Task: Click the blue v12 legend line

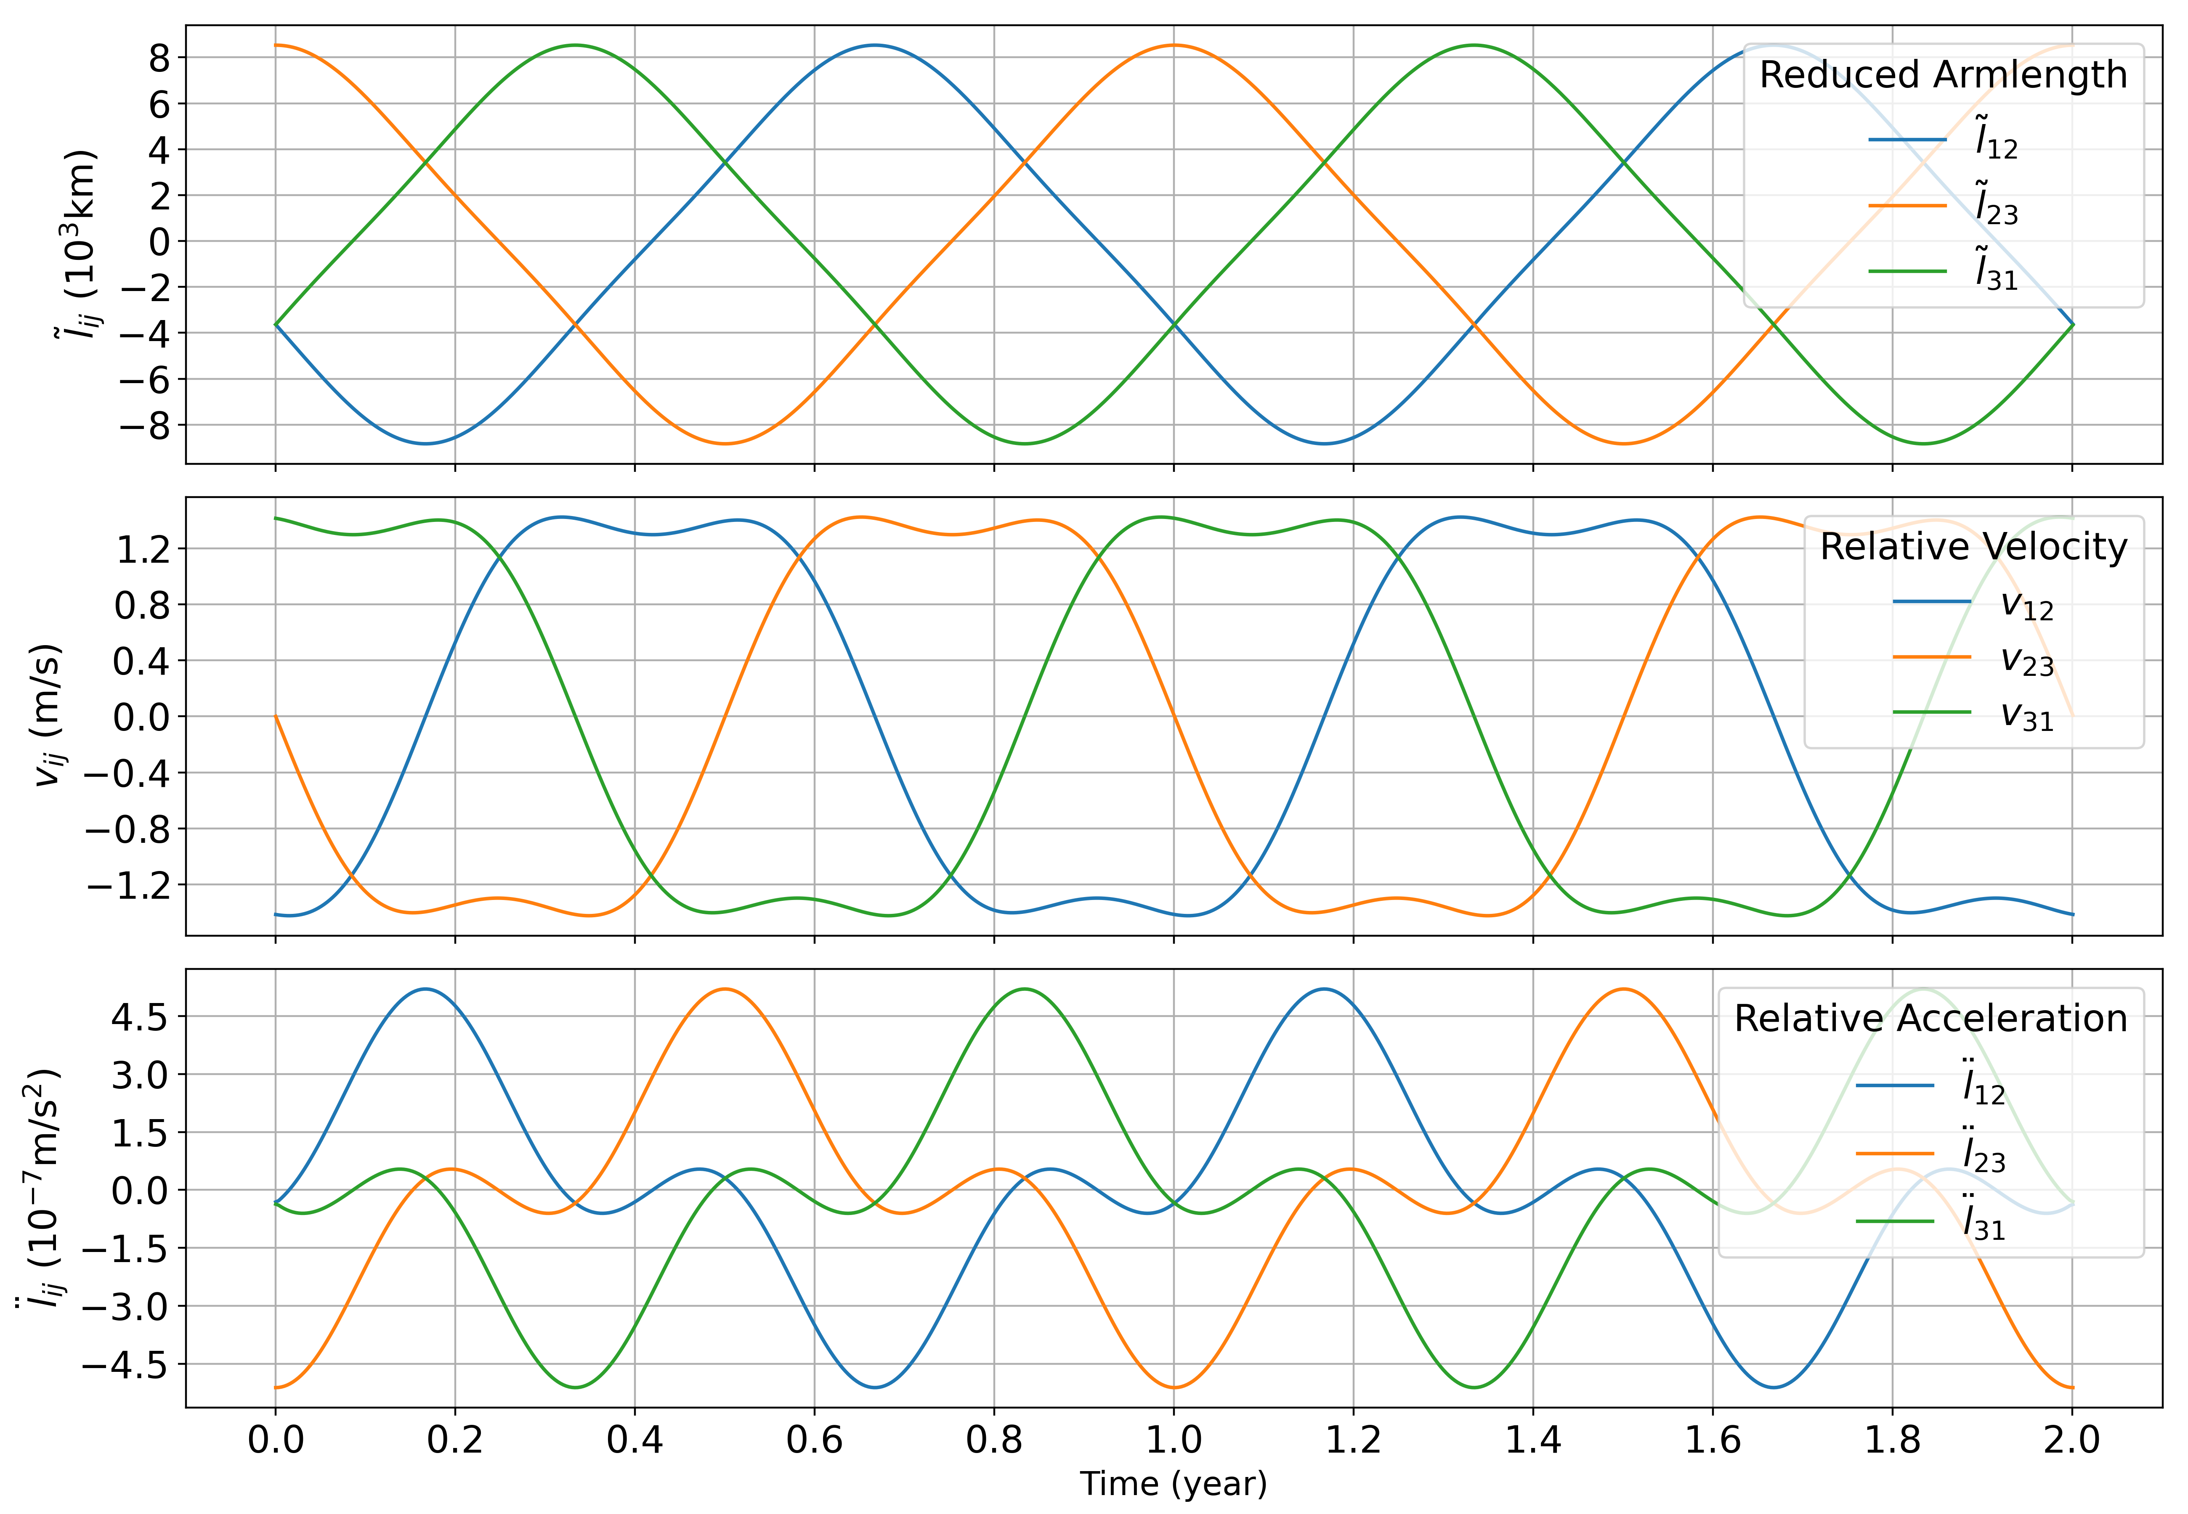Action: (1932, 601)
